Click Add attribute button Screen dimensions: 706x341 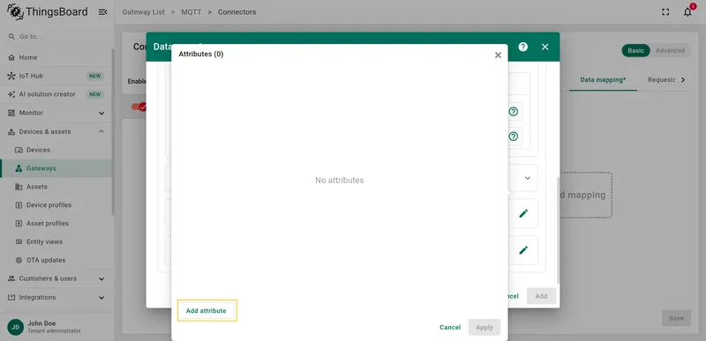coord(207,311)
